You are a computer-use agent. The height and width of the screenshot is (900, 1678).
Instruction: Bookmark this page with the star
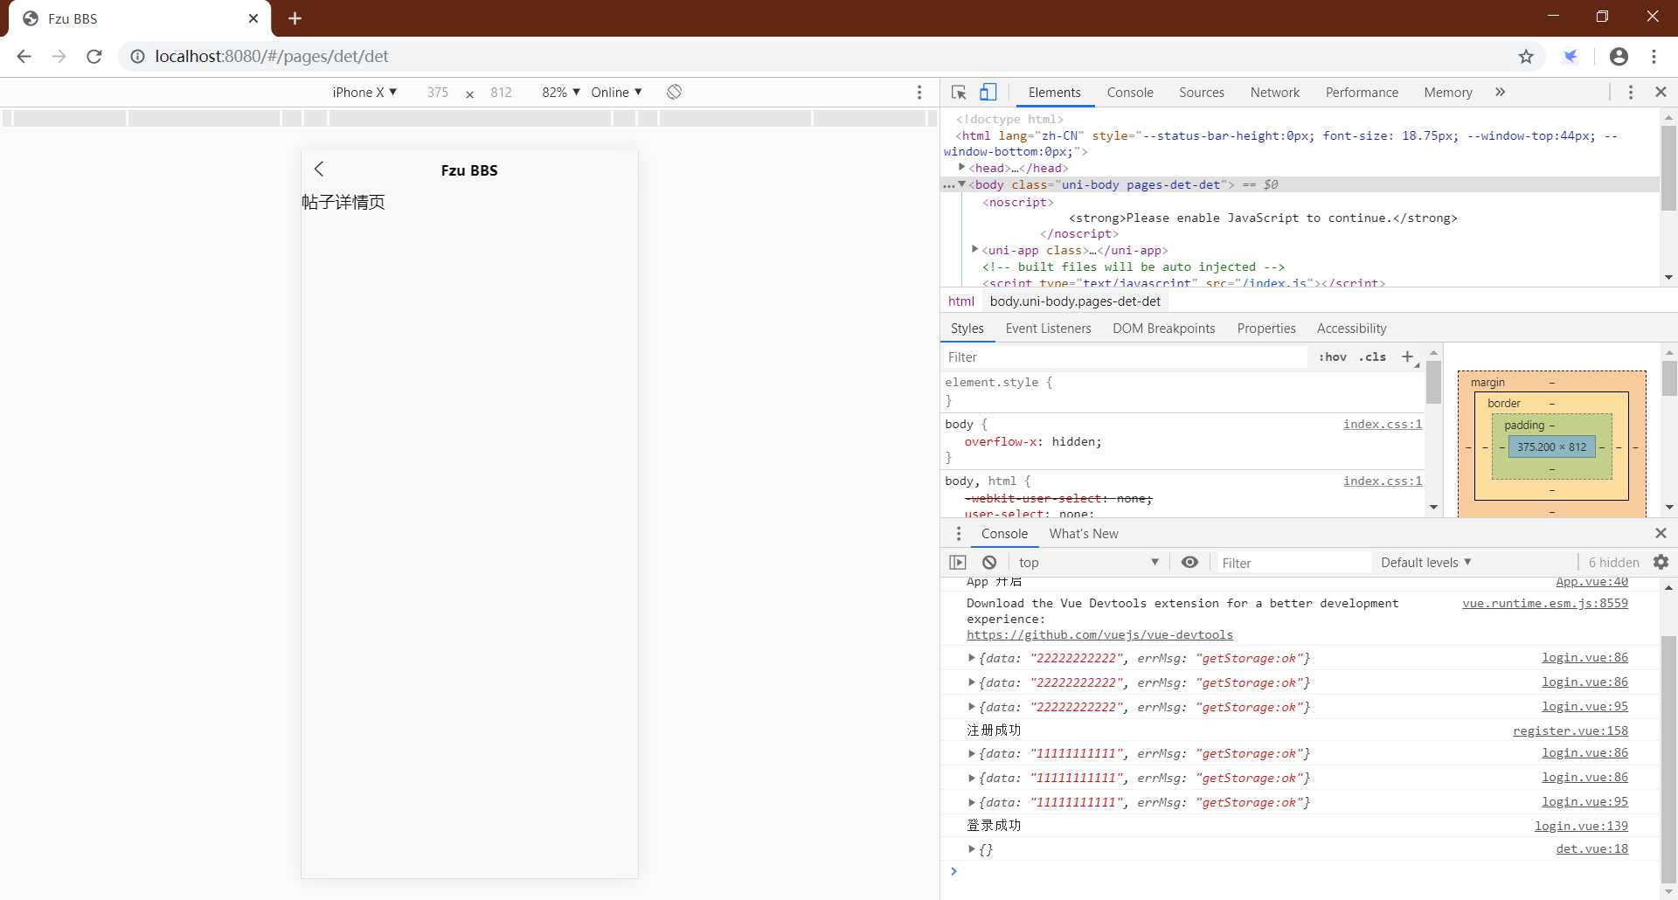(x=1526, y=56)
